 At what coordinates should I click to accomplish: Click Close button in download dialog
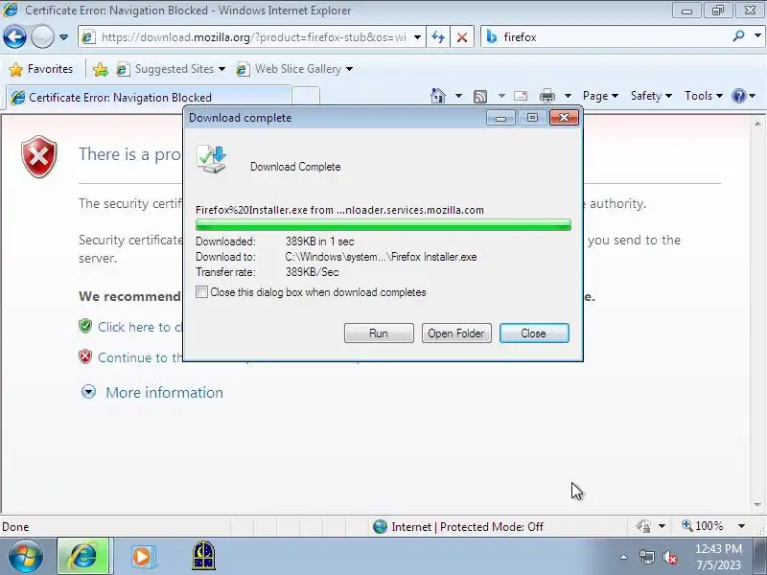[534, 333]
